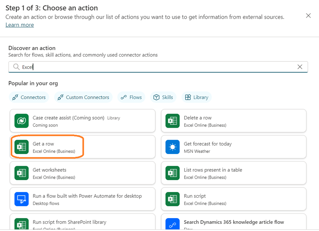This screenshot has height=231, width=319.
Task: Click the Case create assist Copilot icon
Action: click(21, 121)
